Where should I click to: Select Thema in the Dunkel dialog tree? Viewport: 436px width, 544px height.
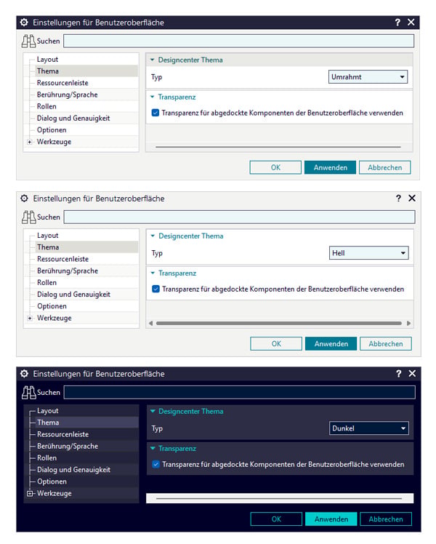(48, 423)
